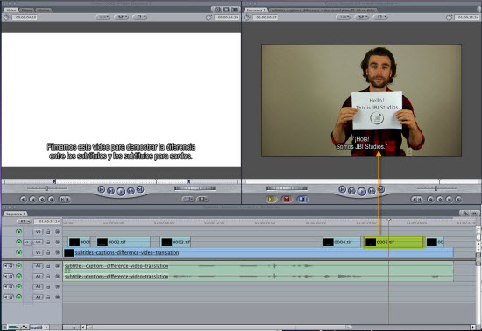Click the Timeline current timecode field

click(x=46, y=222)
